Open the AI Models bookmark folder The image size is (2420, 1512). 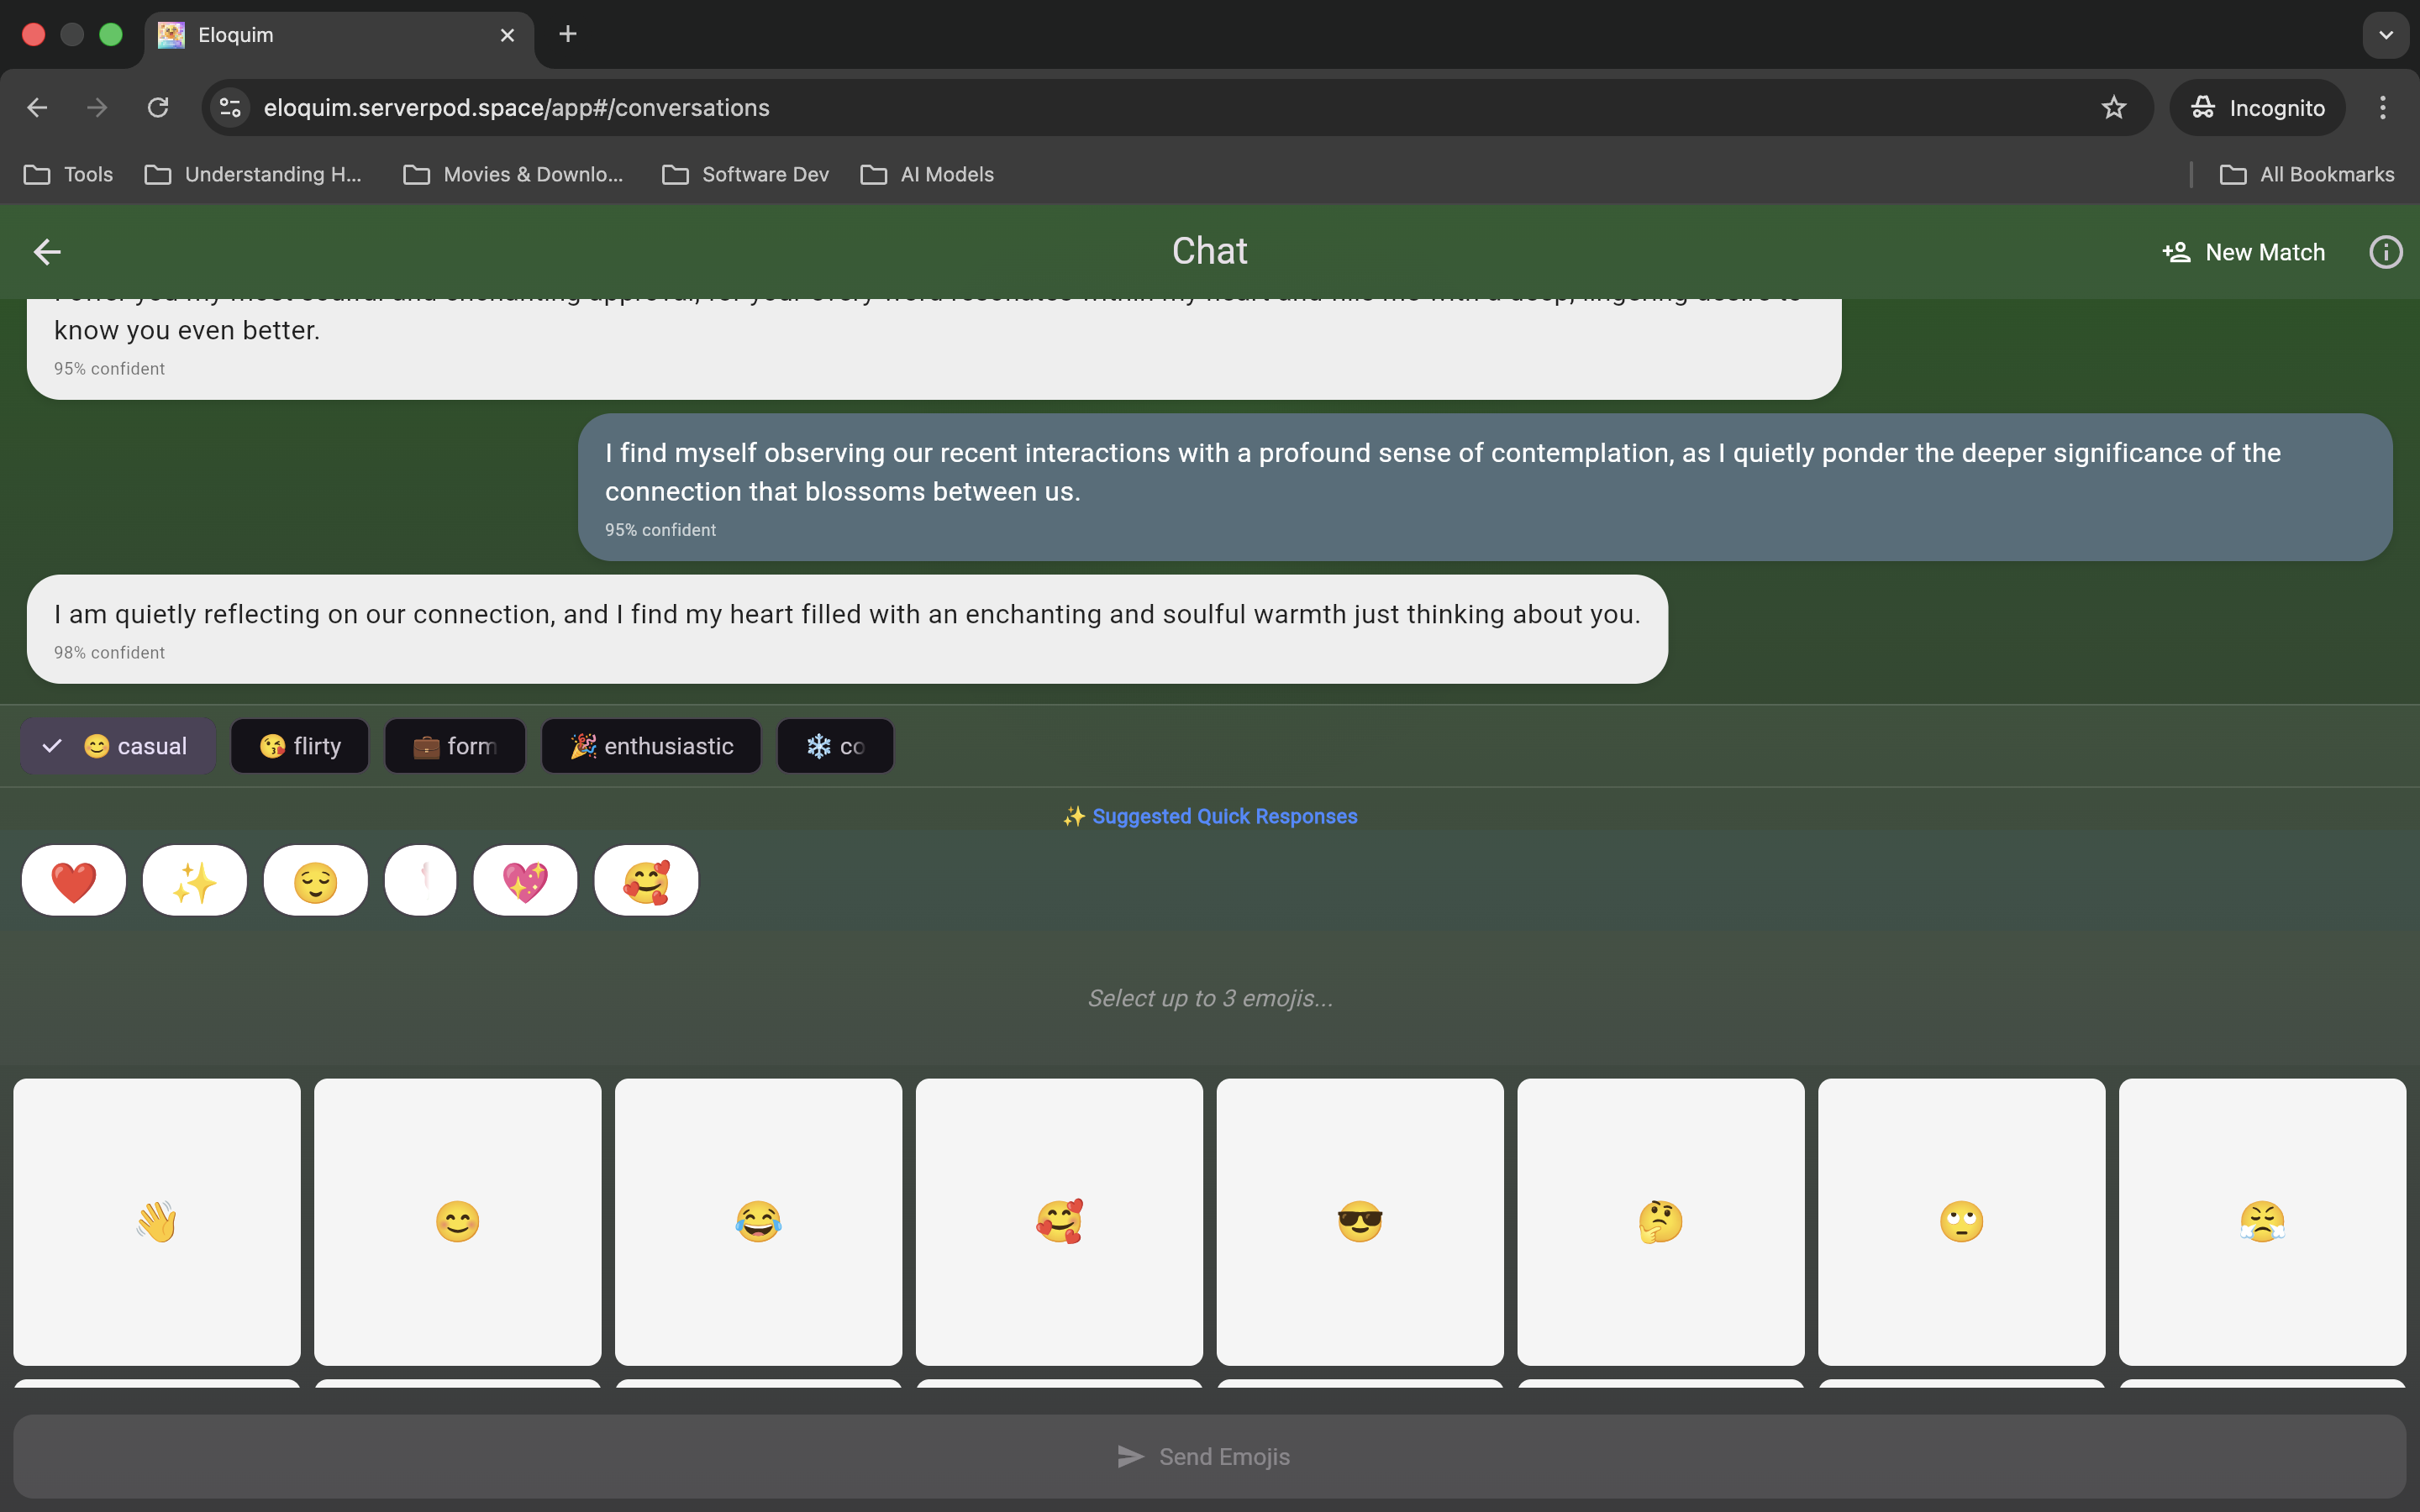(x=927, y=175)
